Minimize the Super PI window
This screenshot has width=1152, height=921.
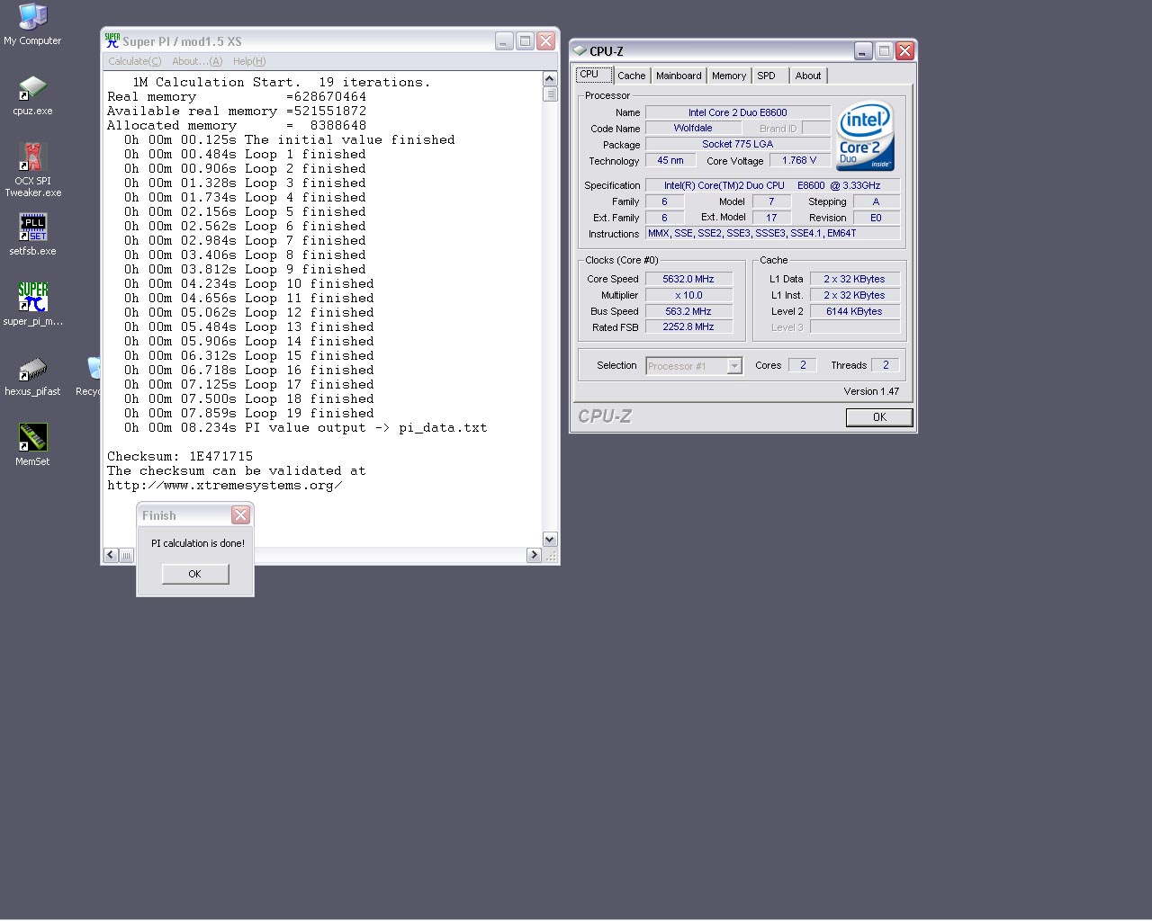[504, 41]
